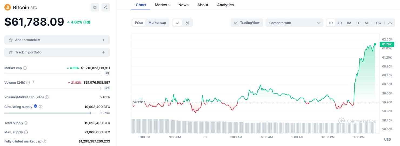Toggle the chart to Market cap view
The width and height of the screenshot is (400, 146).
pyautogui.click(x=157, y=23)
